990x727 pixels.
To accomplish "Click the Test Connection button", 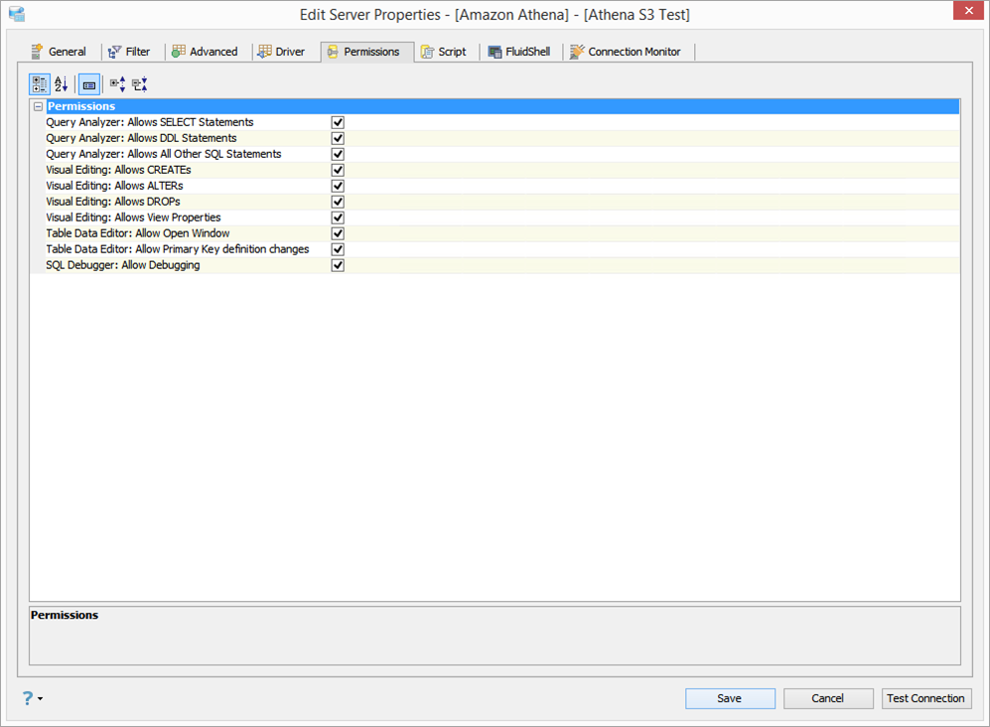I will pyautogui.click(x=926, y=698).
